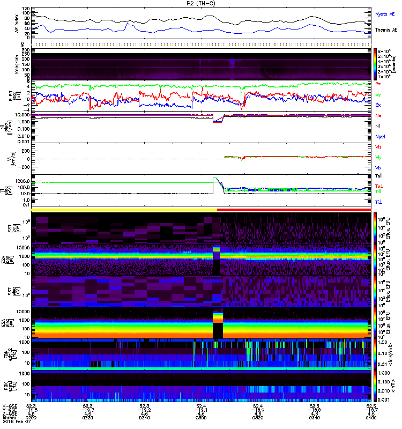Click the black data gap in ESA electron spectrogram
Screen dimensions: 402x429
218,330
